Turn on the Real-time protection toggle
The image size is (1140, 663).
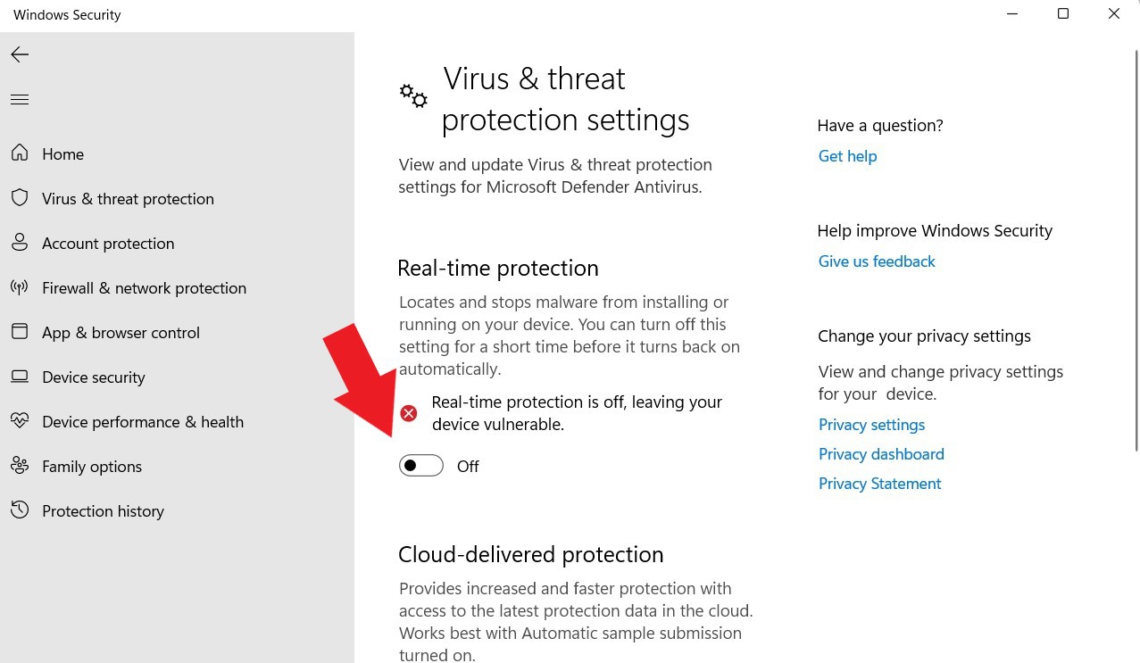[x=421, y=466]
